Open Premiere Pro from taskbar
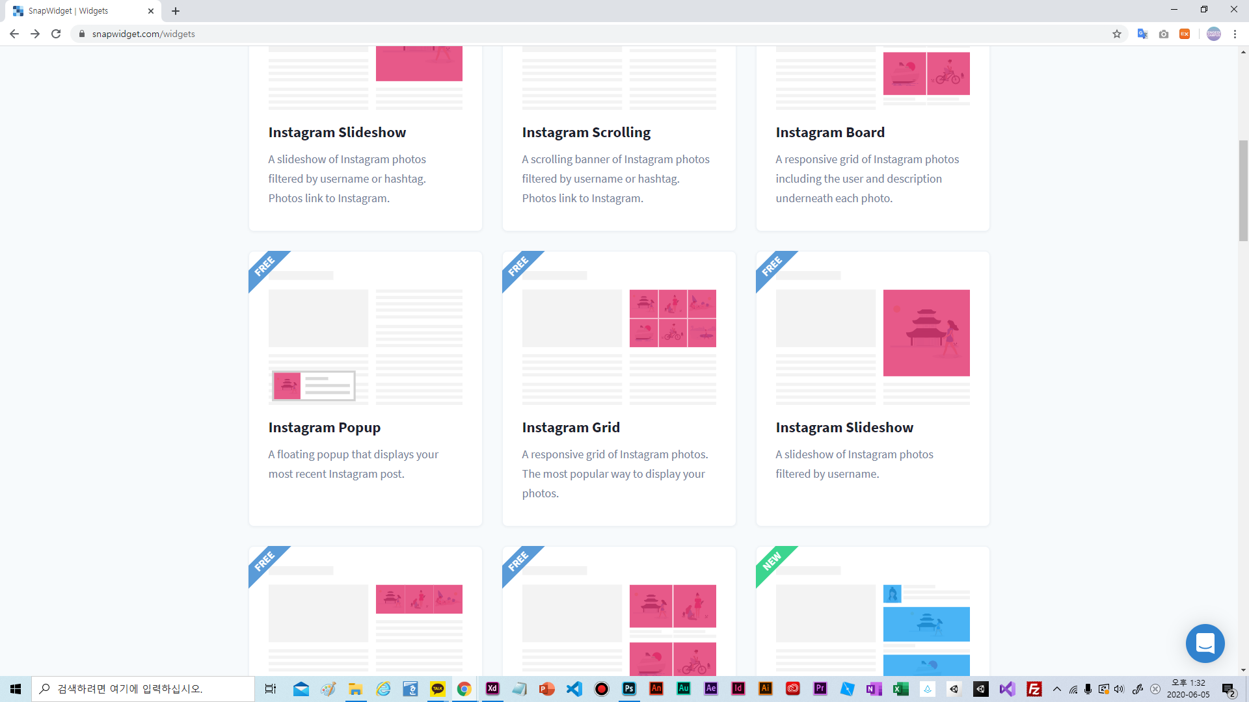 (820, 689)
